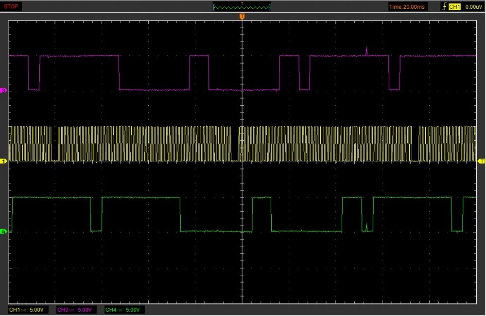This screenshot has height=316, width=486.
Task: Click the rising edge trigger icon
Action: click(x=444, y=7)
